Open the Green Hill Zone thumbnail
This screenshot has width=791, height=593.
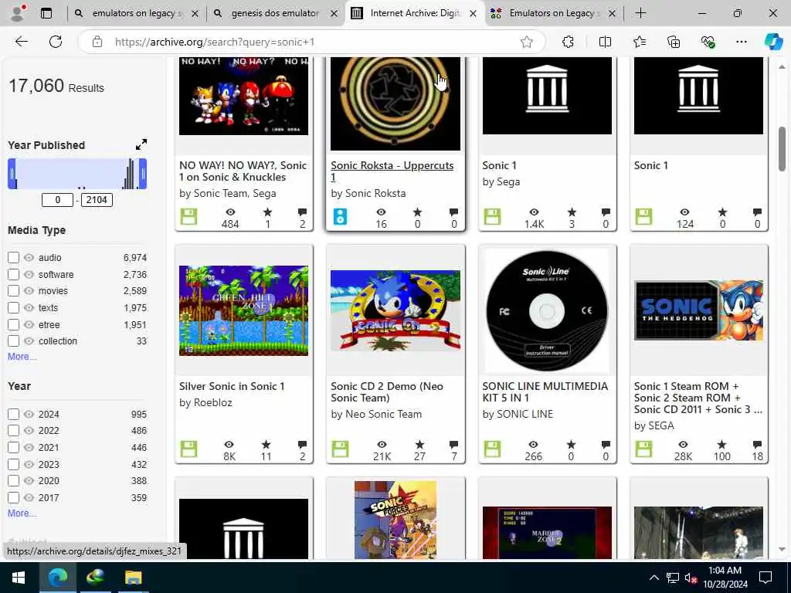(243, 310)
